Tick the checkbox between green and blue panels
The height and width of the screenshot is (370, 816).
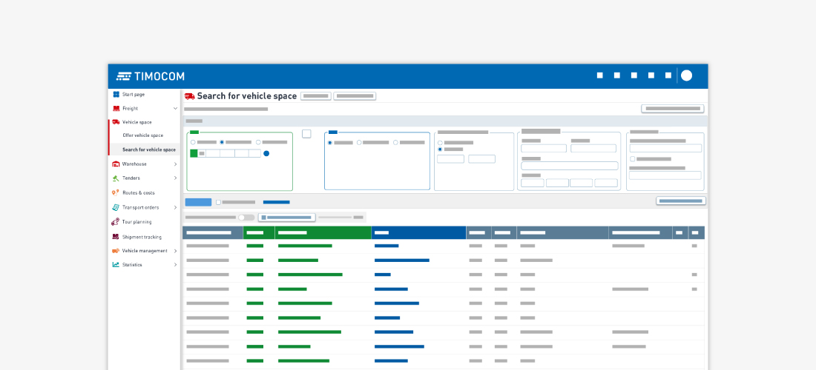306,134
